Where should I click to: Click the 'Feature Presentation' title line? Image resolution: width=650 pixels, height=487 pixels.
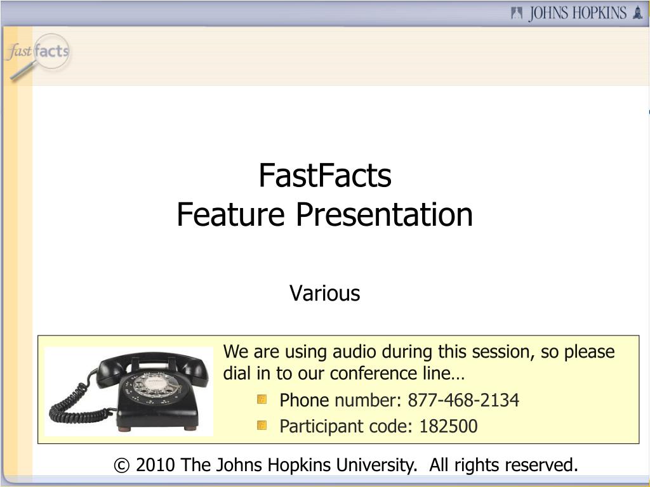[325, 214]
